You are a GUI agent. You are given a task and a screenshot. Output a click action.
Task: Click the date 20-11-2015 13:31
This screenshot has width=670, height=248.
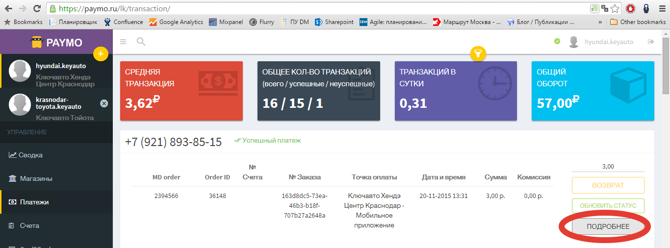point(443,196)
